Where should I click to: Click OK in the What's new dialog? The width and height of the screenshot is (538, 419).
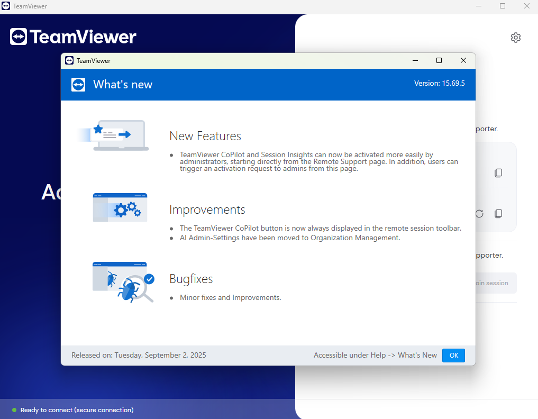click(x=453, y=355)
